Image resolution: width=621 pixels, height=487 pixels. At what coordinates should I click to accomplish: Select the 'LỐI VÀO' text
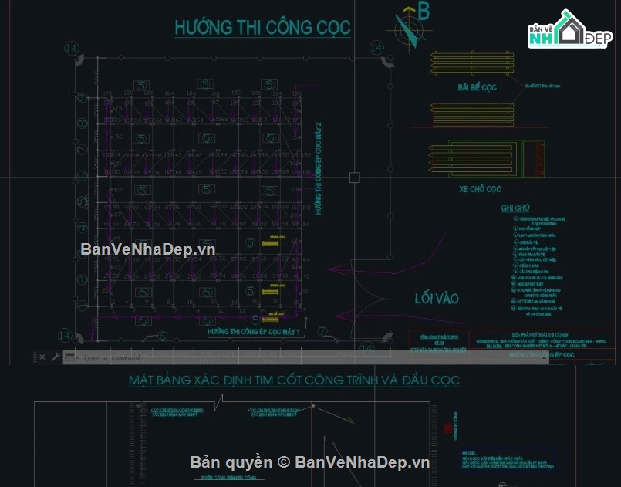tap(437, 299)
